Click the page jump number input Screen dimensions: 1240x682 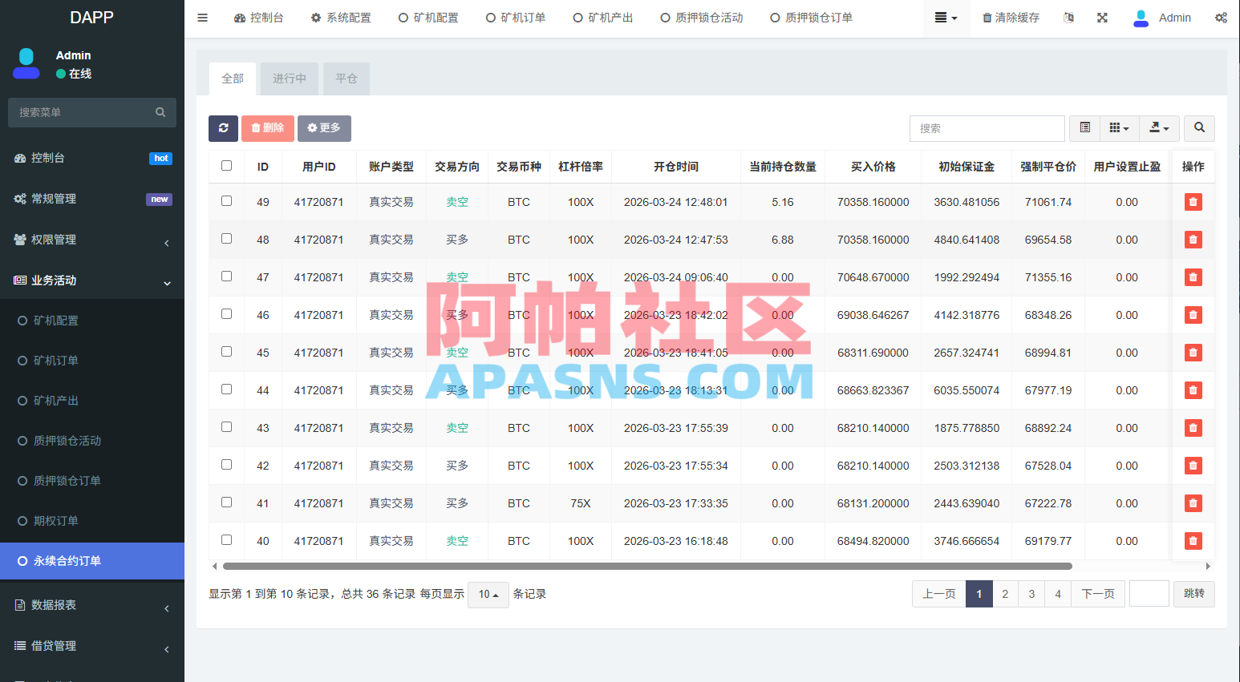1149,594
